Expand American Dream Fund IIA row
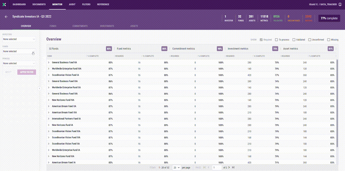 coord(49,106)
